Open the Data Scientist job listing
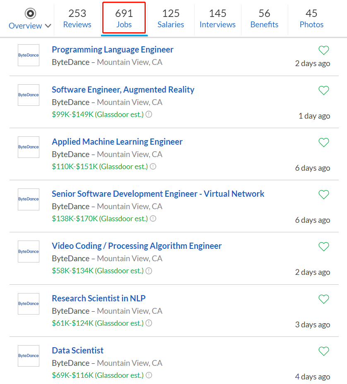347x384 pixels. pyautogui.click(x=77, y=351)
